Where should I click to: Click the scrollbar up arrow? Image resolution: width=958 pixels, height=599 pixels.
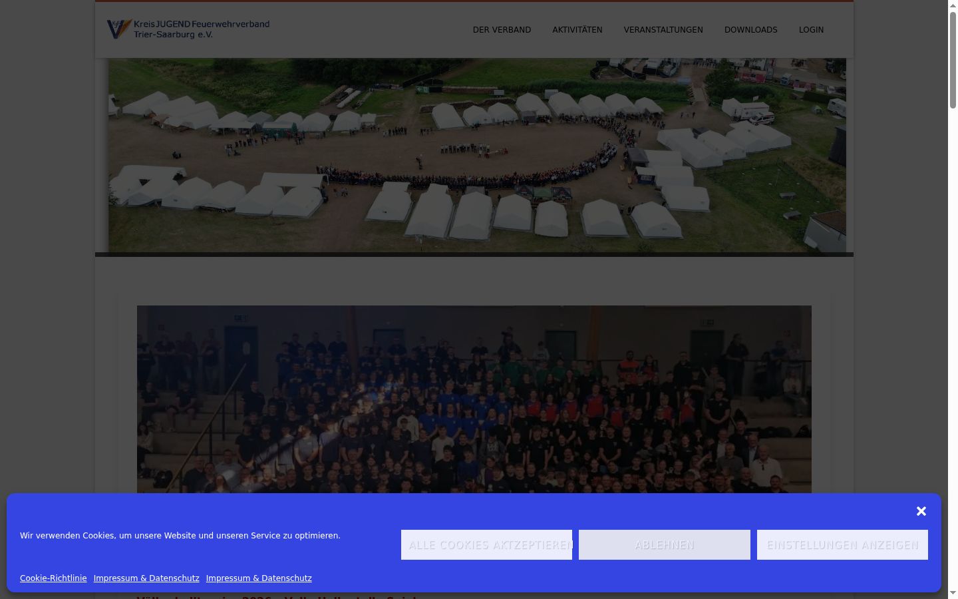[953, 5]
